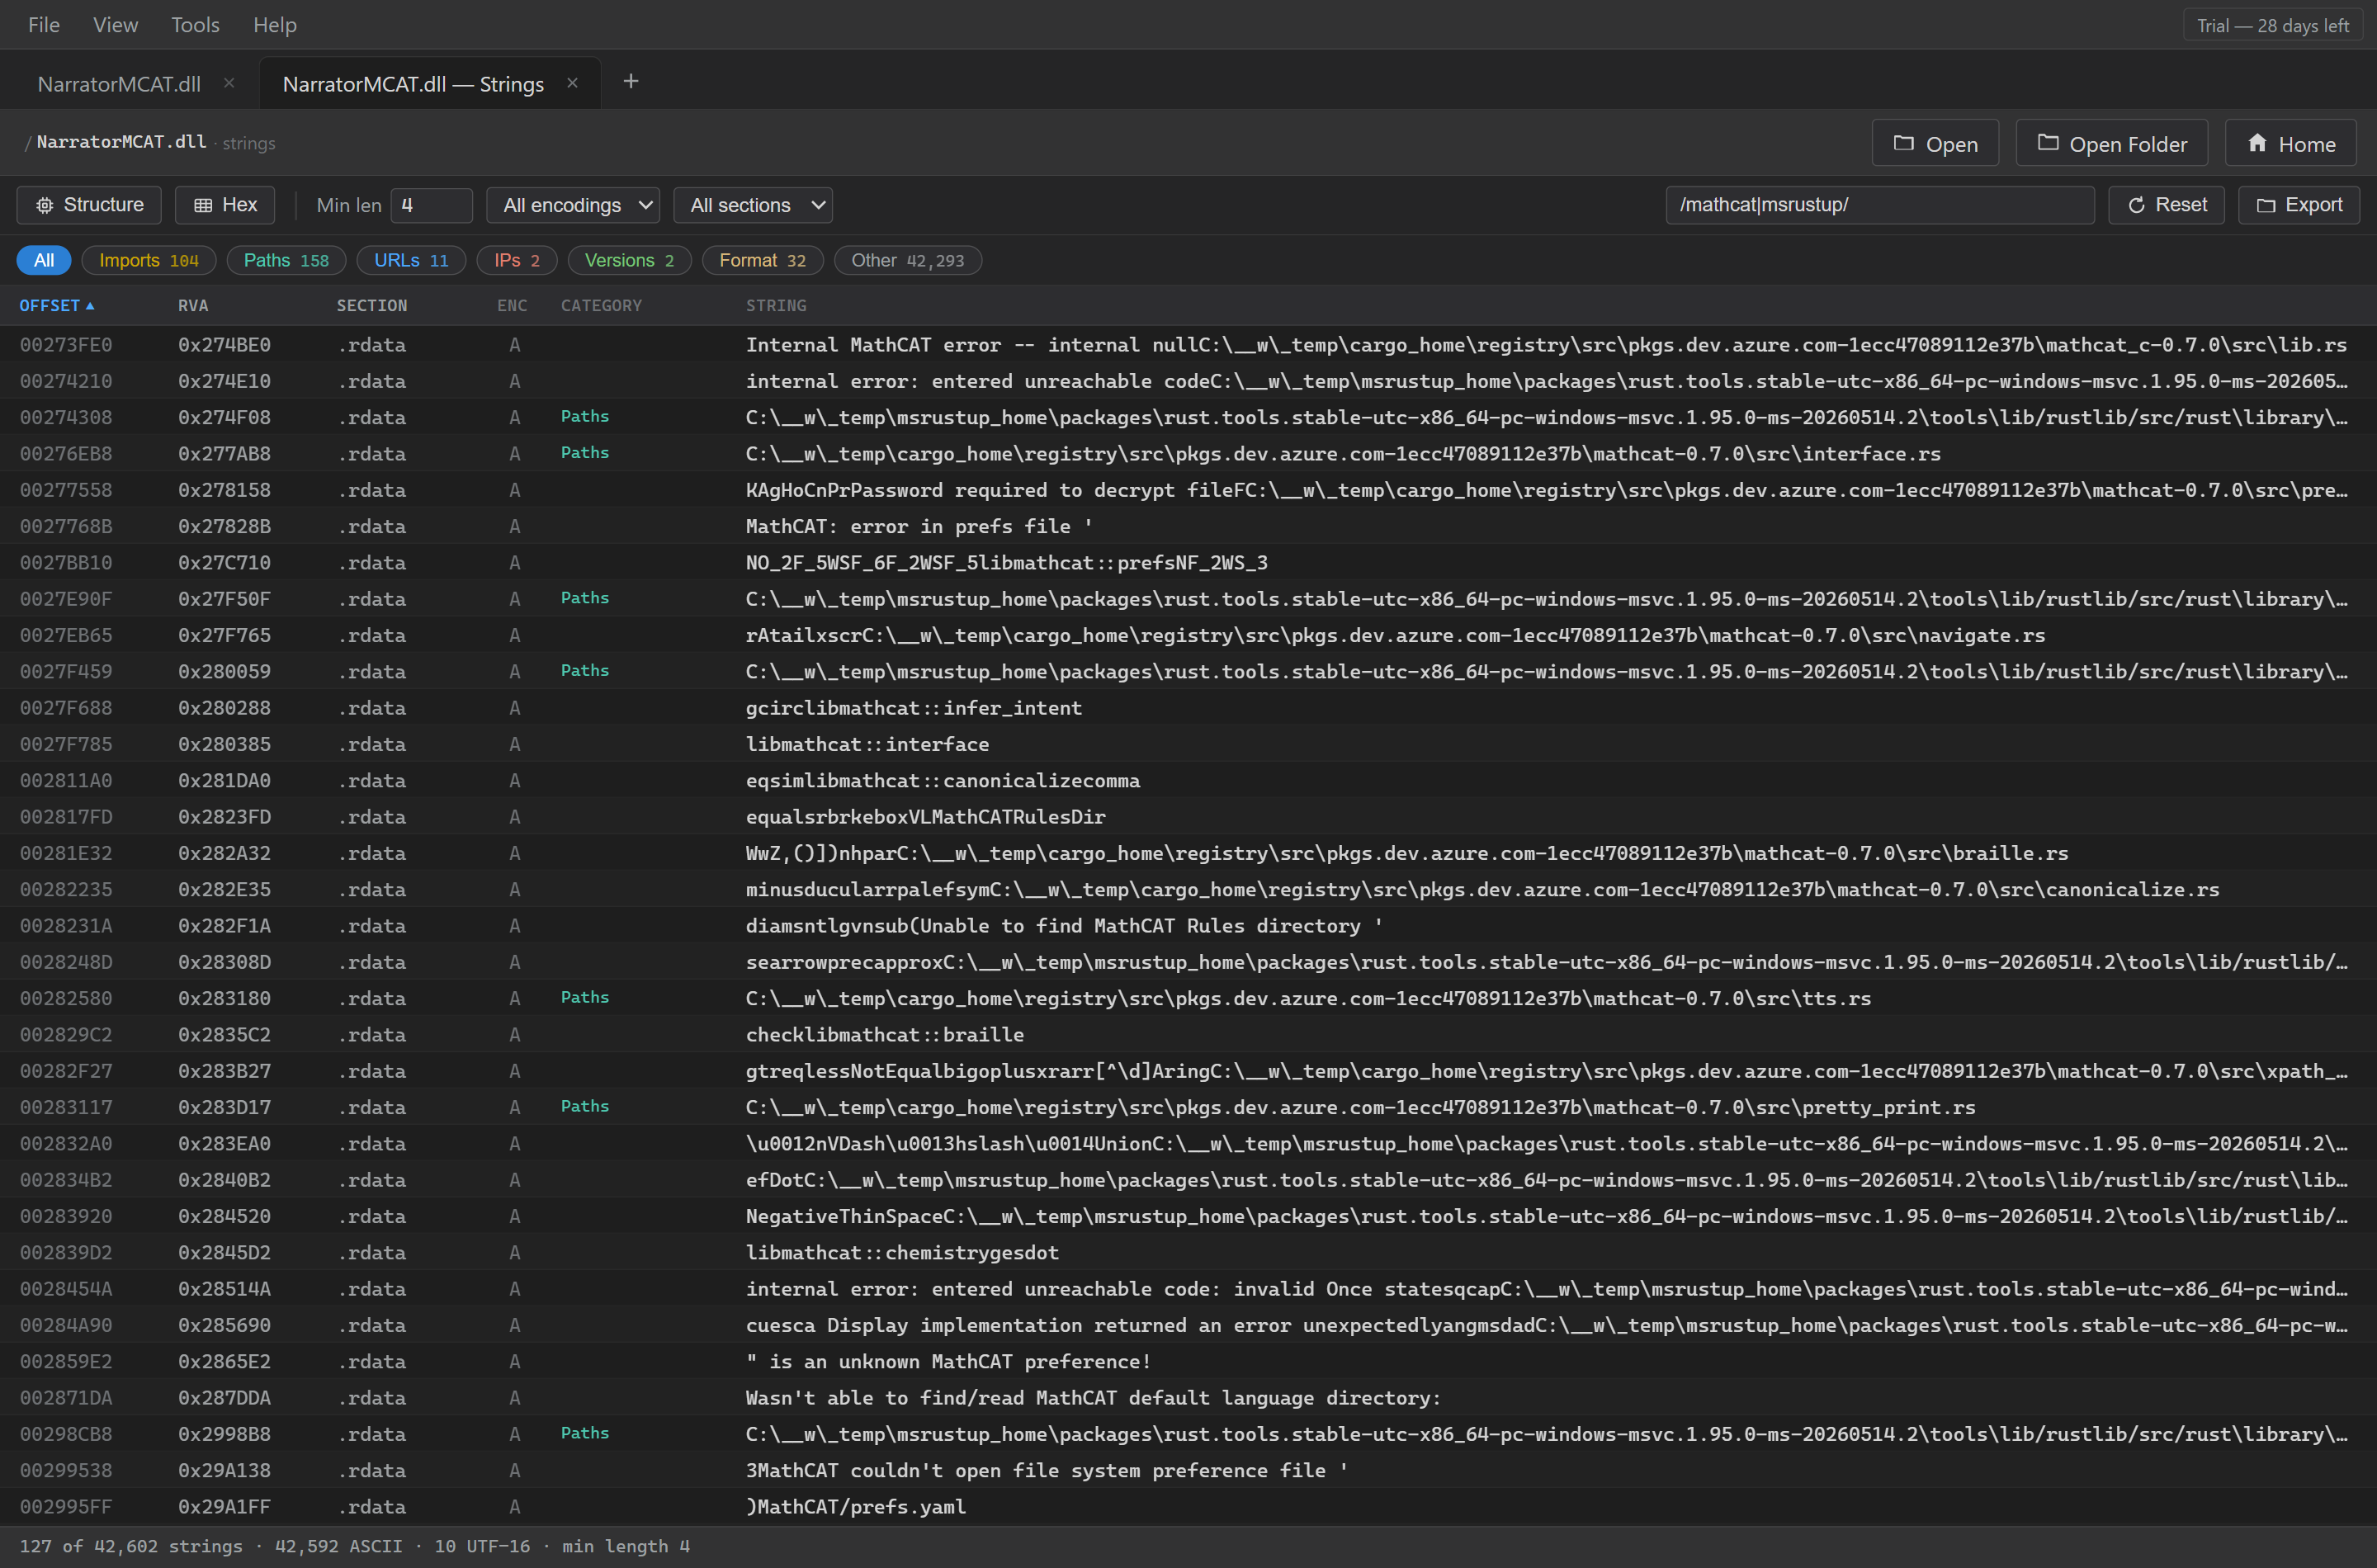
Task: Click the RVA value 0x28514A
Action: (x=224, y=1289)
